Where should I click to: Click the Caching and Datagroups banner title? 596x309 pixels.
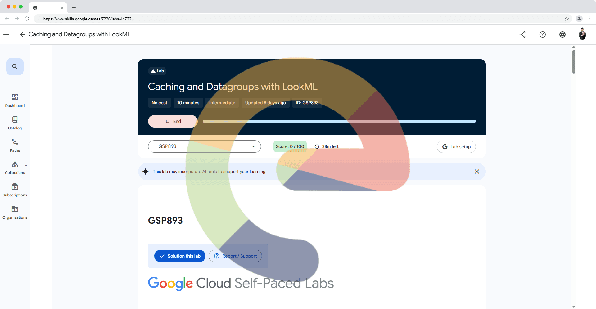tap(233, 87)
